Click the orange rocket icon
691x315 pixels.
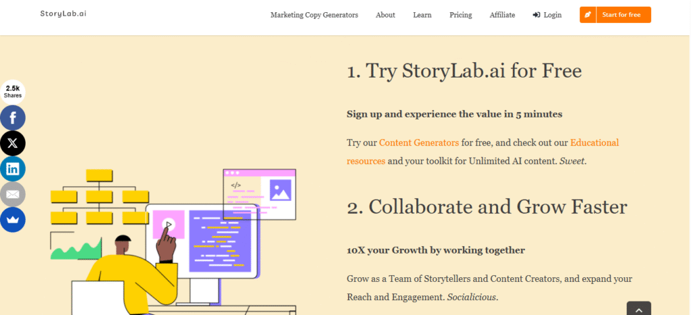(588, 15)
